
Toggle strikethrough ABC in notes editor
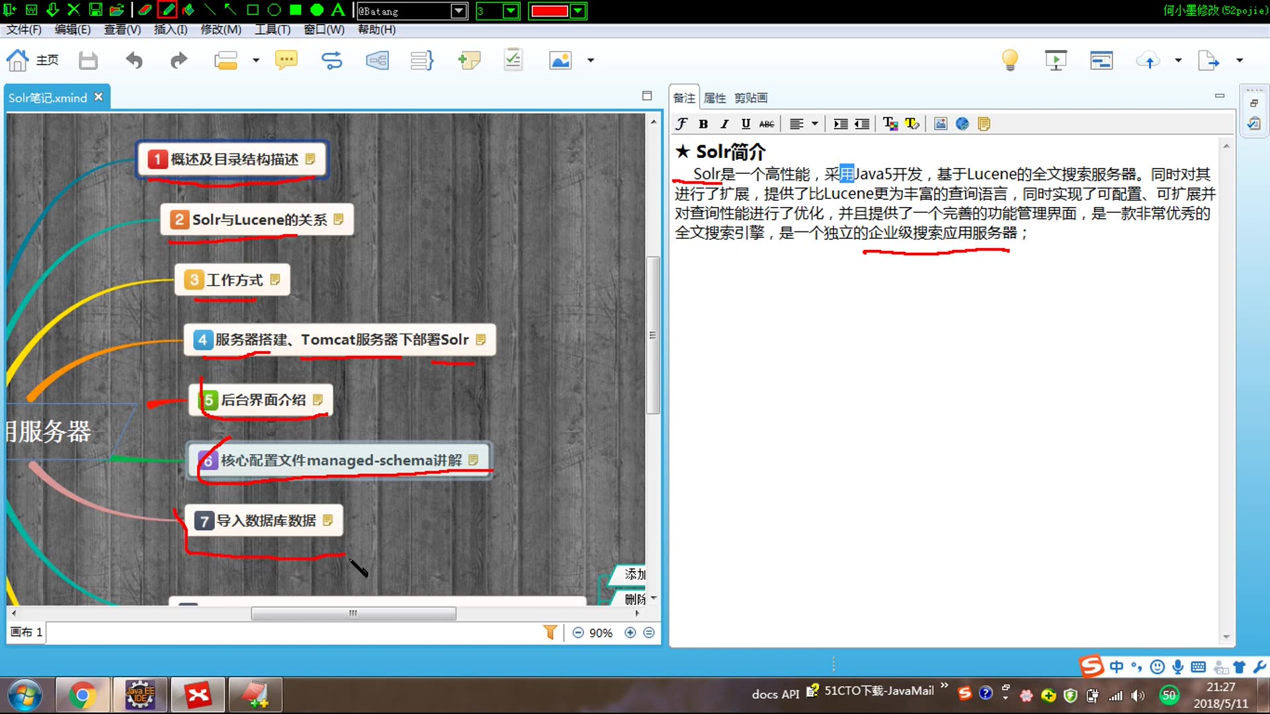pos(767,124)
